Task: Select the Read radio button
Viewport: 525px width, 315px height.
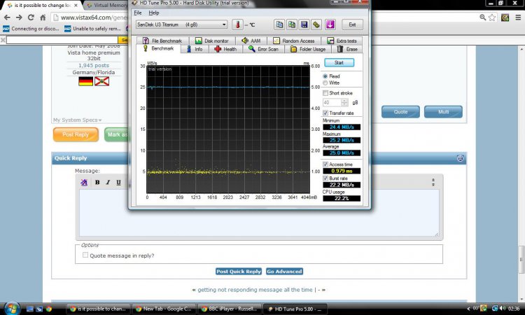Action: [325, 76]
